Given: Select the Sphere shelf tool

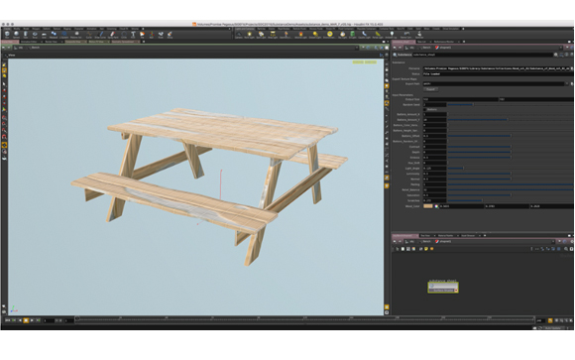Looking at the screenshot, I should 16,34.
